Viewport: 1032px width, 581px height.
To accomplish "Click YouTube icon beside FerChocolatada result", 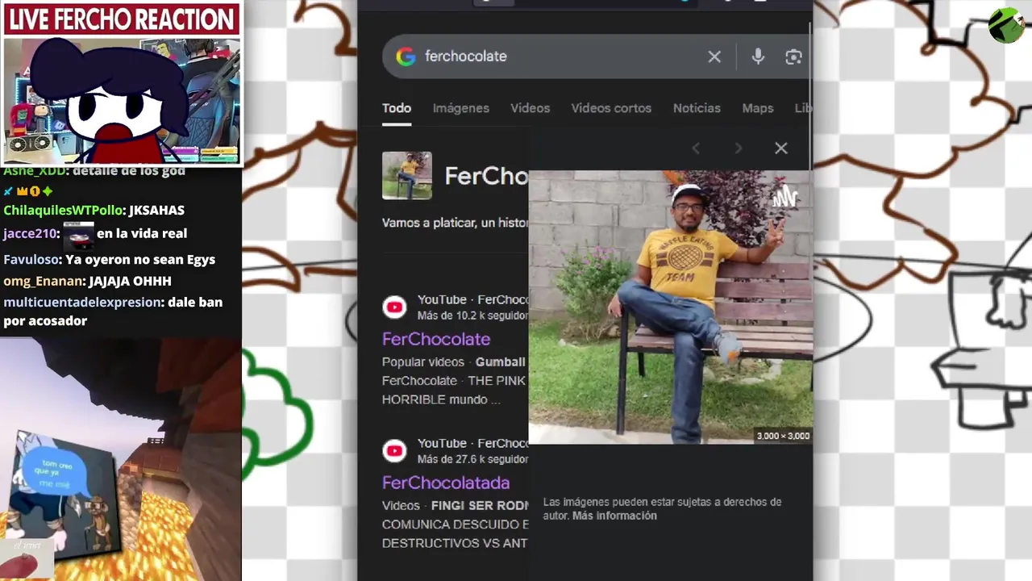I will [394, 451].
